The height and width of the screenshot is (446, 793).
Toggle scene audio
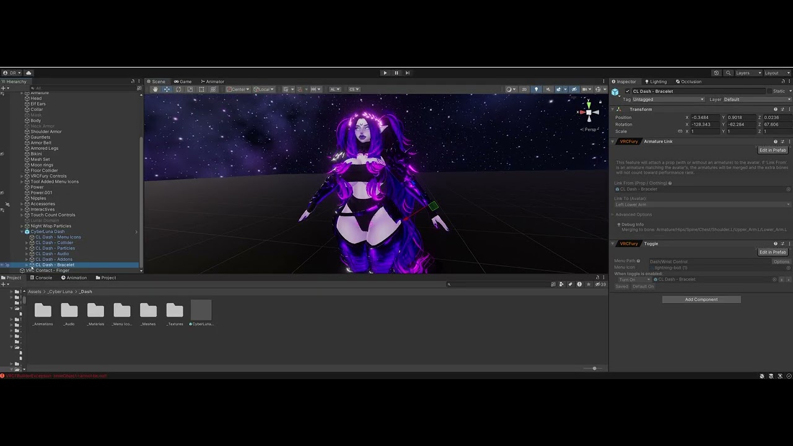click(x=548, y=89)
